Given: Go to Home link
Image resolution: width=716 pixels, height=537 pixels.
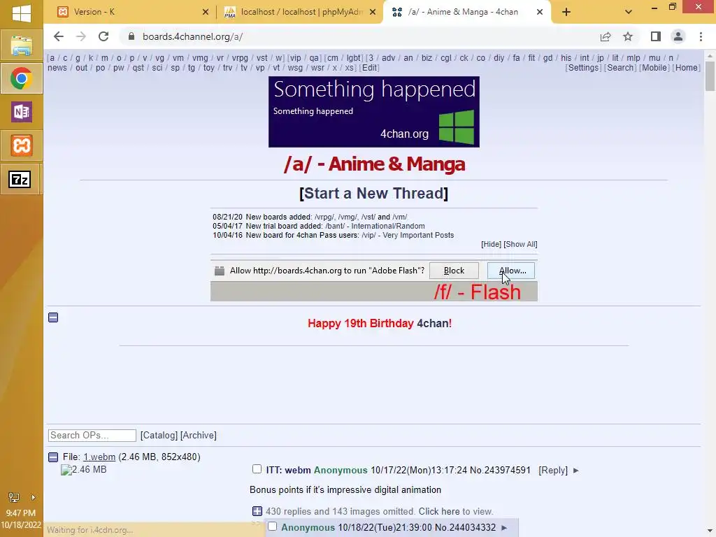Looking at the screenshot, I should pos(687,68).
